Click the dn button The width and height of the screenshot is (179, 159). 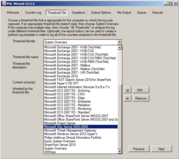[128, 98]
